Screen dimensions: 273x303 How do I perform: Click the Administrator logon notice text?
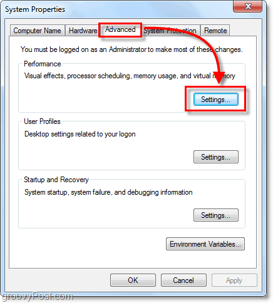[x=131, y=49]
